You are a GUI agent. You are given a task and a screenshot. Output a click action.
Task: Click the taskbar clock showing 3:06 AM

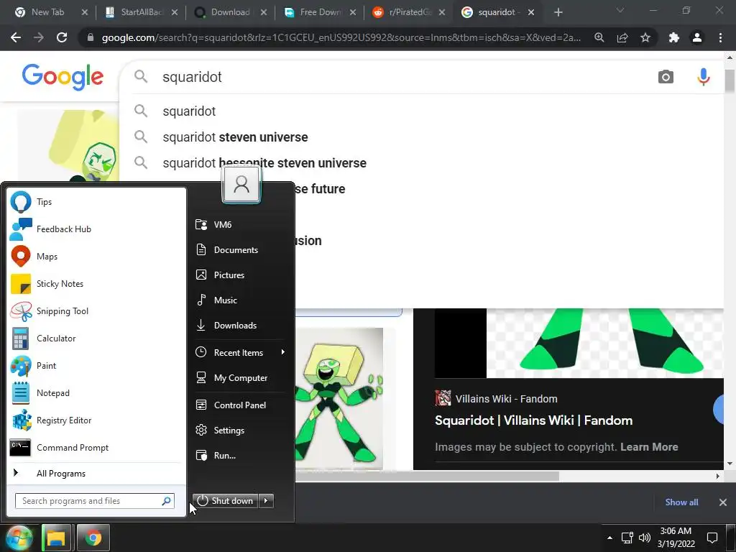tap(676, 538)
